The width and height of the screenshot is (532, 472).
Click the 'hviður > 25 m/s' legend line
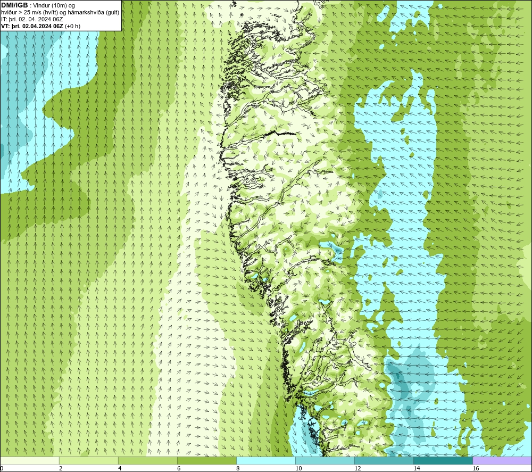pyautogui.click(x=61, y=13)
